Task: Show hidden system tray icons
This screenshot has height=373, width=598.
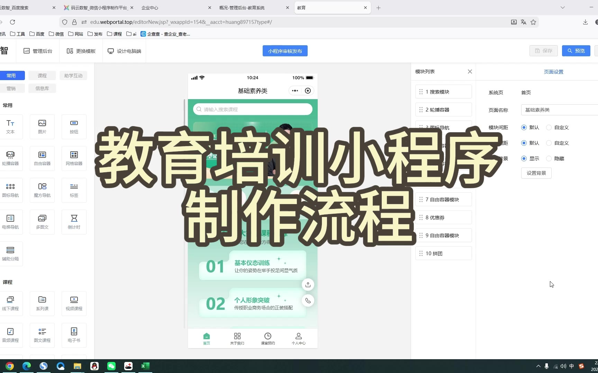Action: point(538,366)
